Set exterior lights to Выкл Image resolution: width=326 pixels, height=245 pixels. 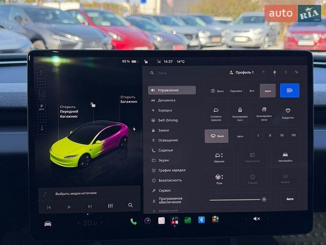[x=217, y=91]
